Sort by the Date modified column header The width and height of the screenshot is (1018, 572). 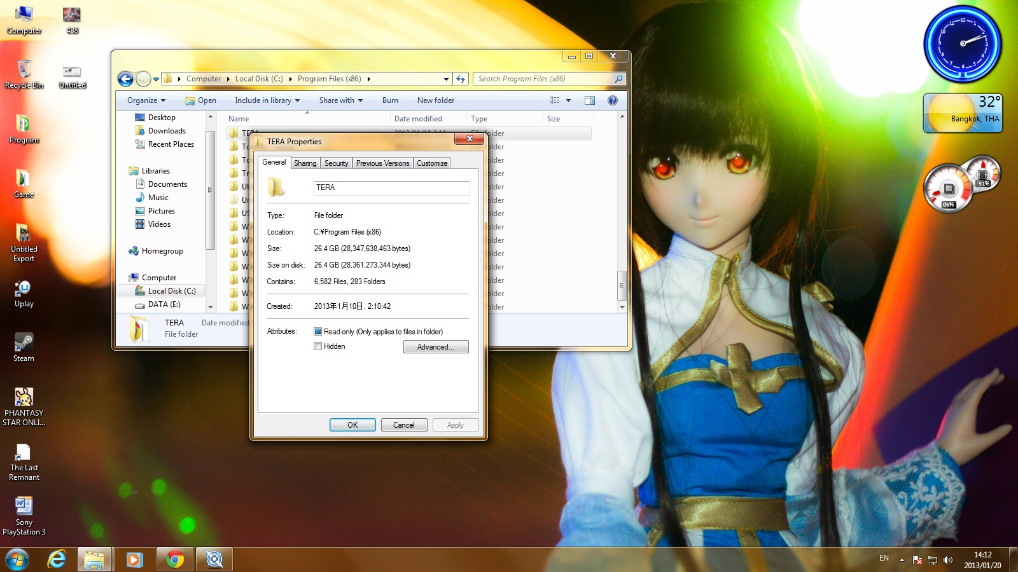[418, 119]
